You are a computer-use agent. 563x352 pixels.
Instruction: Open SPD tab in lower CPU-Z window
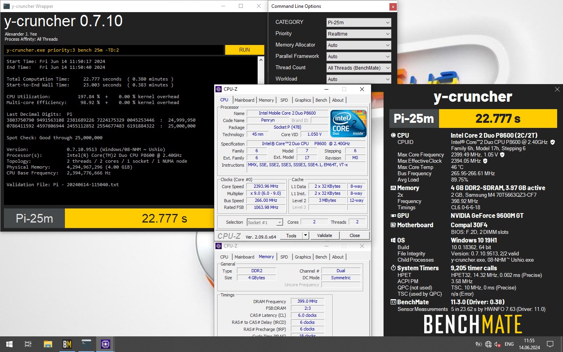coord(284,257)
